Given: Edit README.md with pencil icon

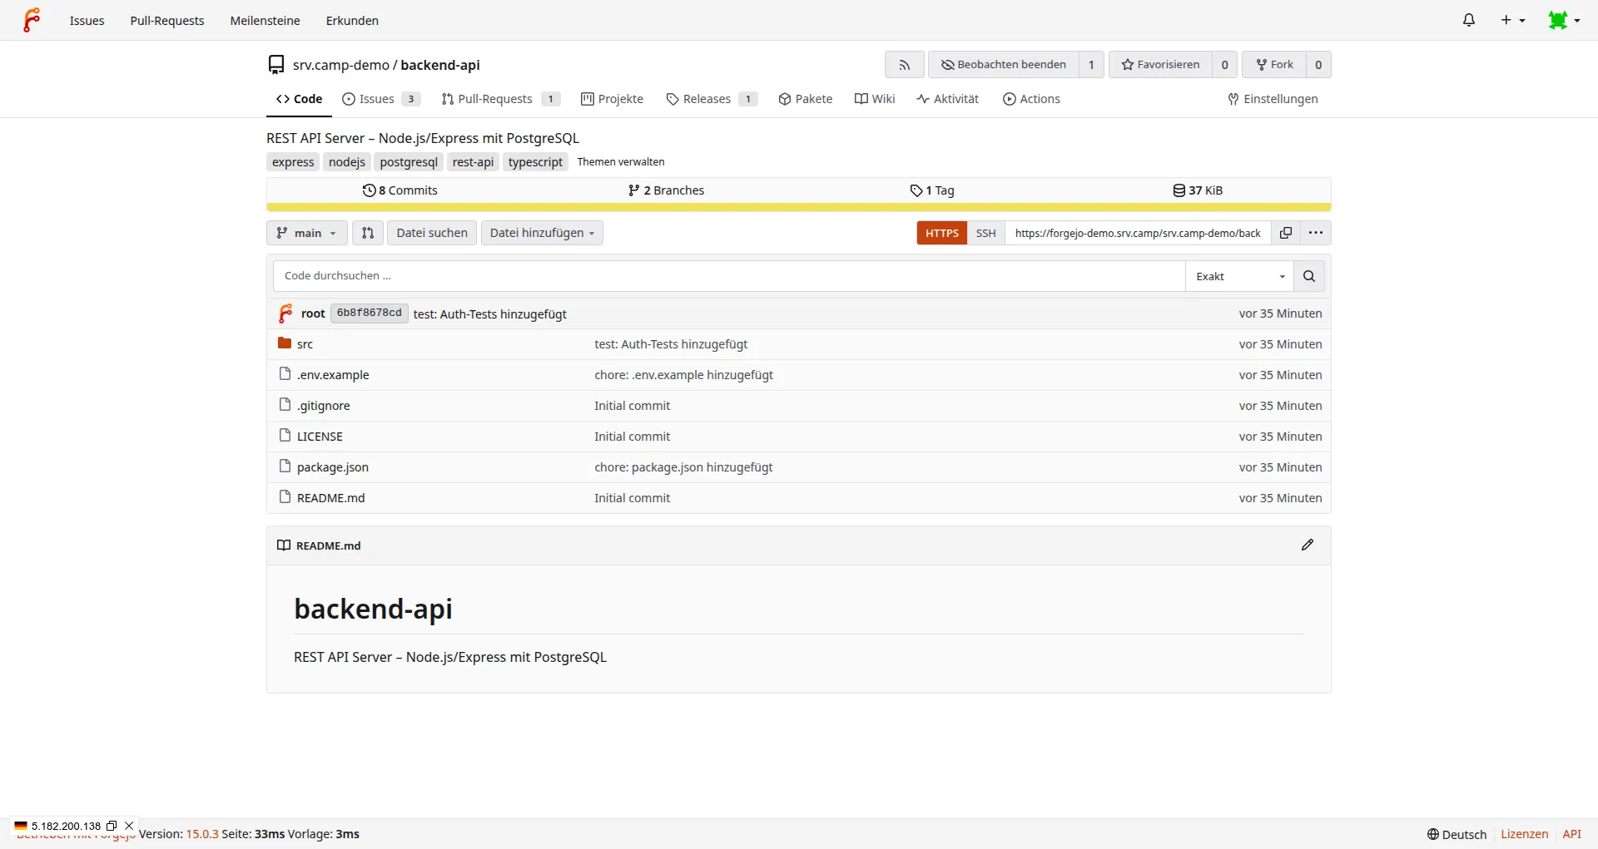Looking at the screenshot, I should 1308,545.
